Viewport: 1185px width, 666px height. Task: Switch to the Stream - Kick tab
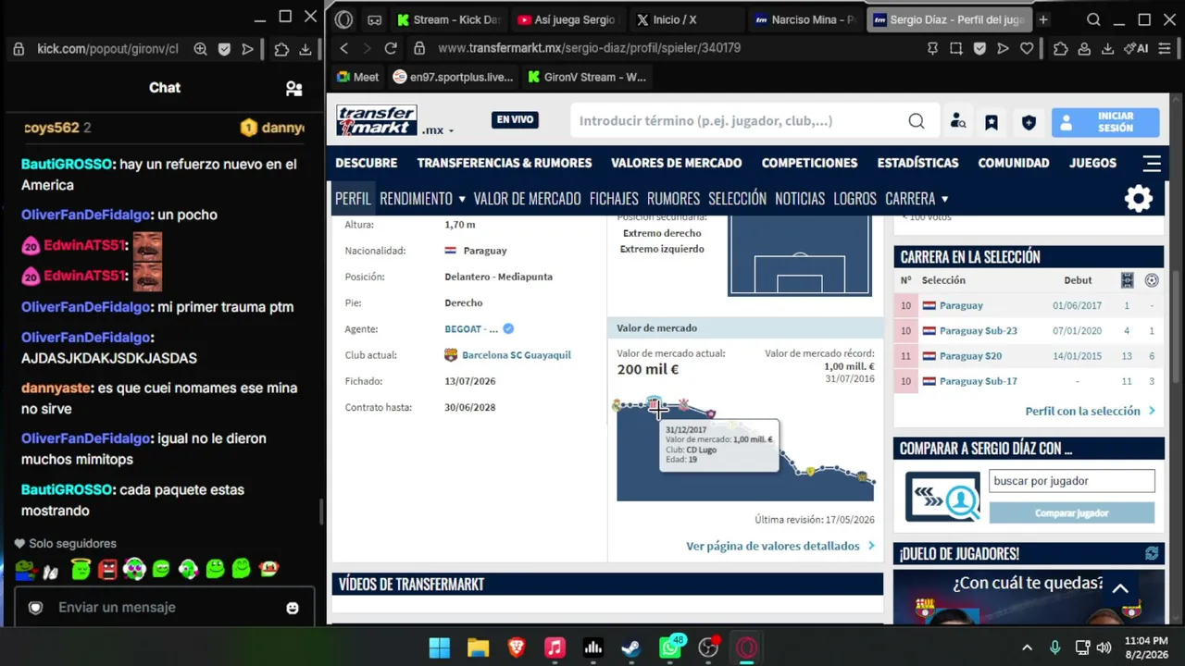(447, 19)
